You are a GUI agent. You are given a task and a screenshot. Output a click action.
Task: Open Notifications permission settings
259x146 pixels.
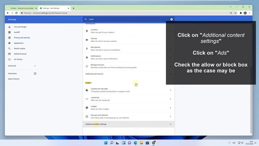coord(129,57)
